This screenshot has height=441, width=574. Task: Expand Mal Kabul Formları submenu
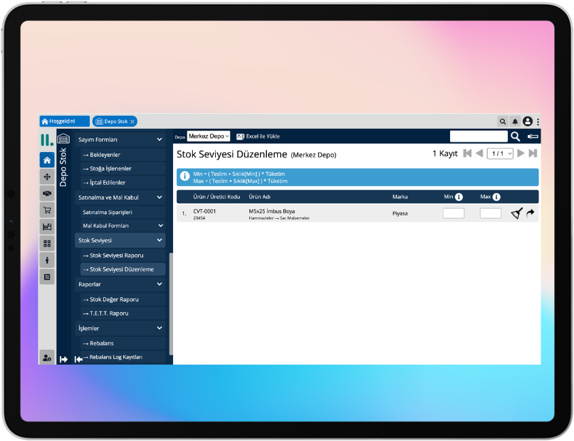point(161,226)
